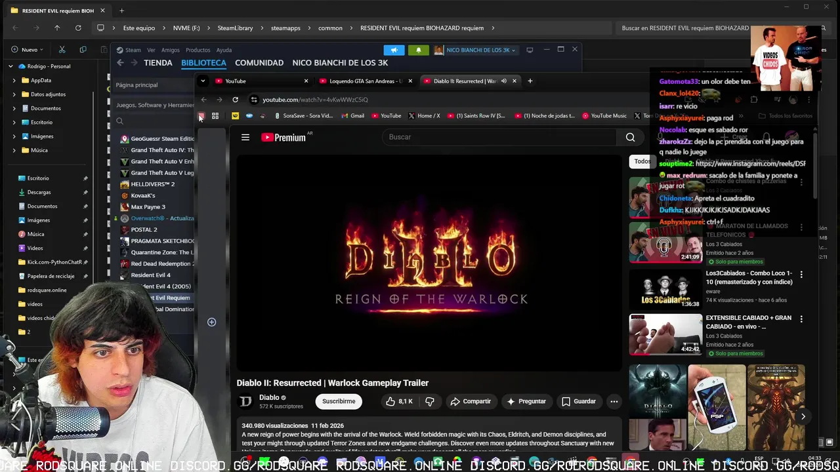Click the browser address bar URL
The height and width of the screenshot is (472, 840).
point(315,100)
